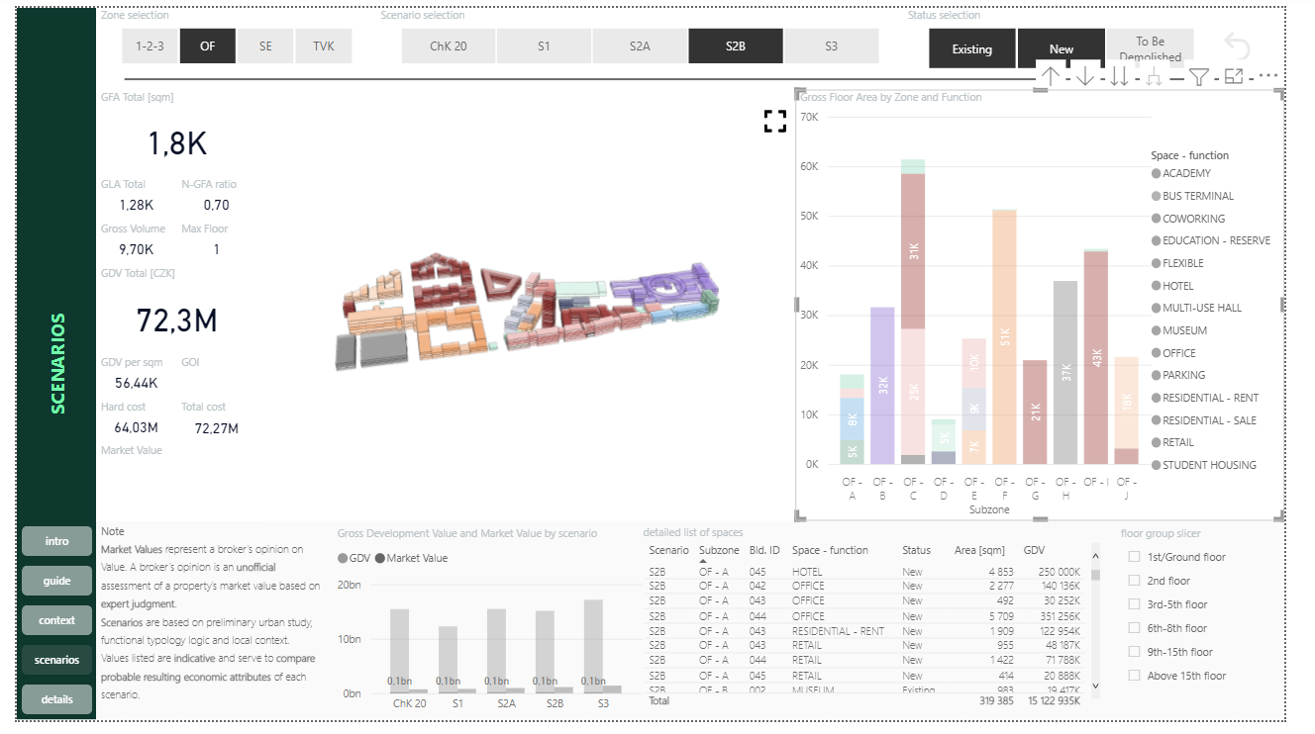Select FLEXIBLE legend item
The height and width of the screenshot is (734, 1315).
(x=1177, y=263)
